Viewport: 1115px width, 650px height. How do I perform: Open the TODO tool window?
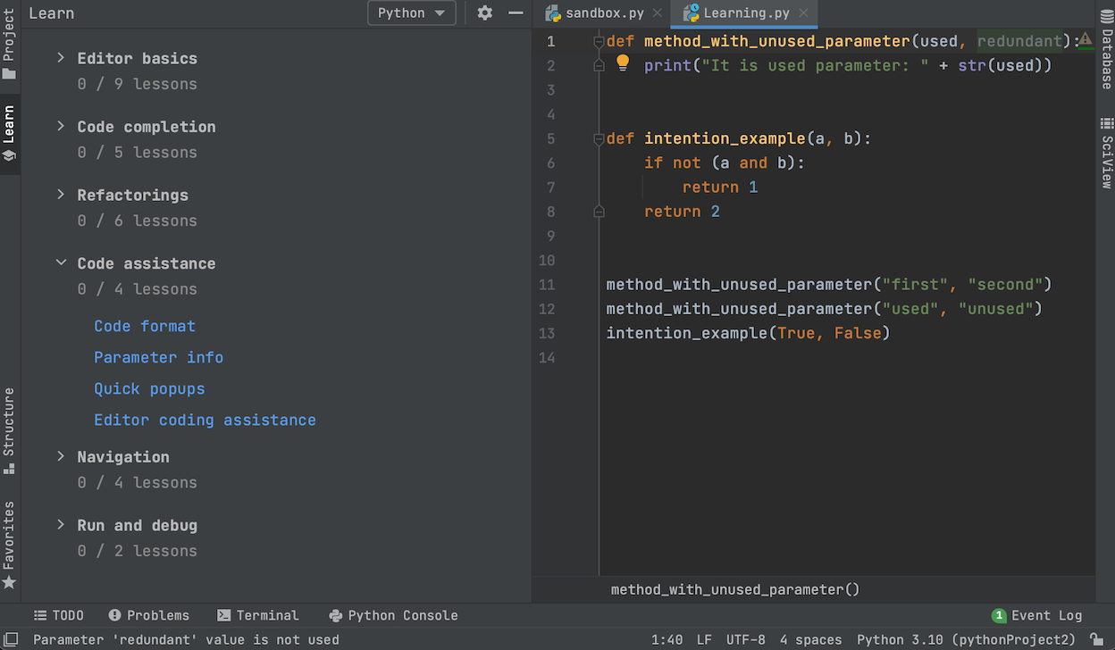[x=59, y=615]
